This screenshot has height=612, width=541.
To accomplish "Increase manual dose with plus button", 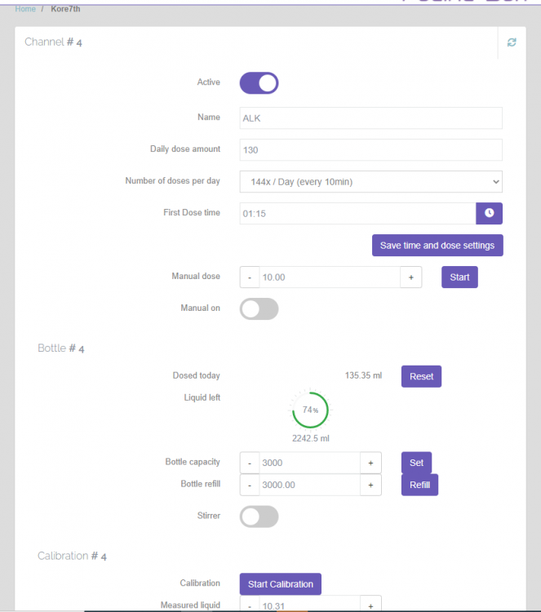I will 410,277.
